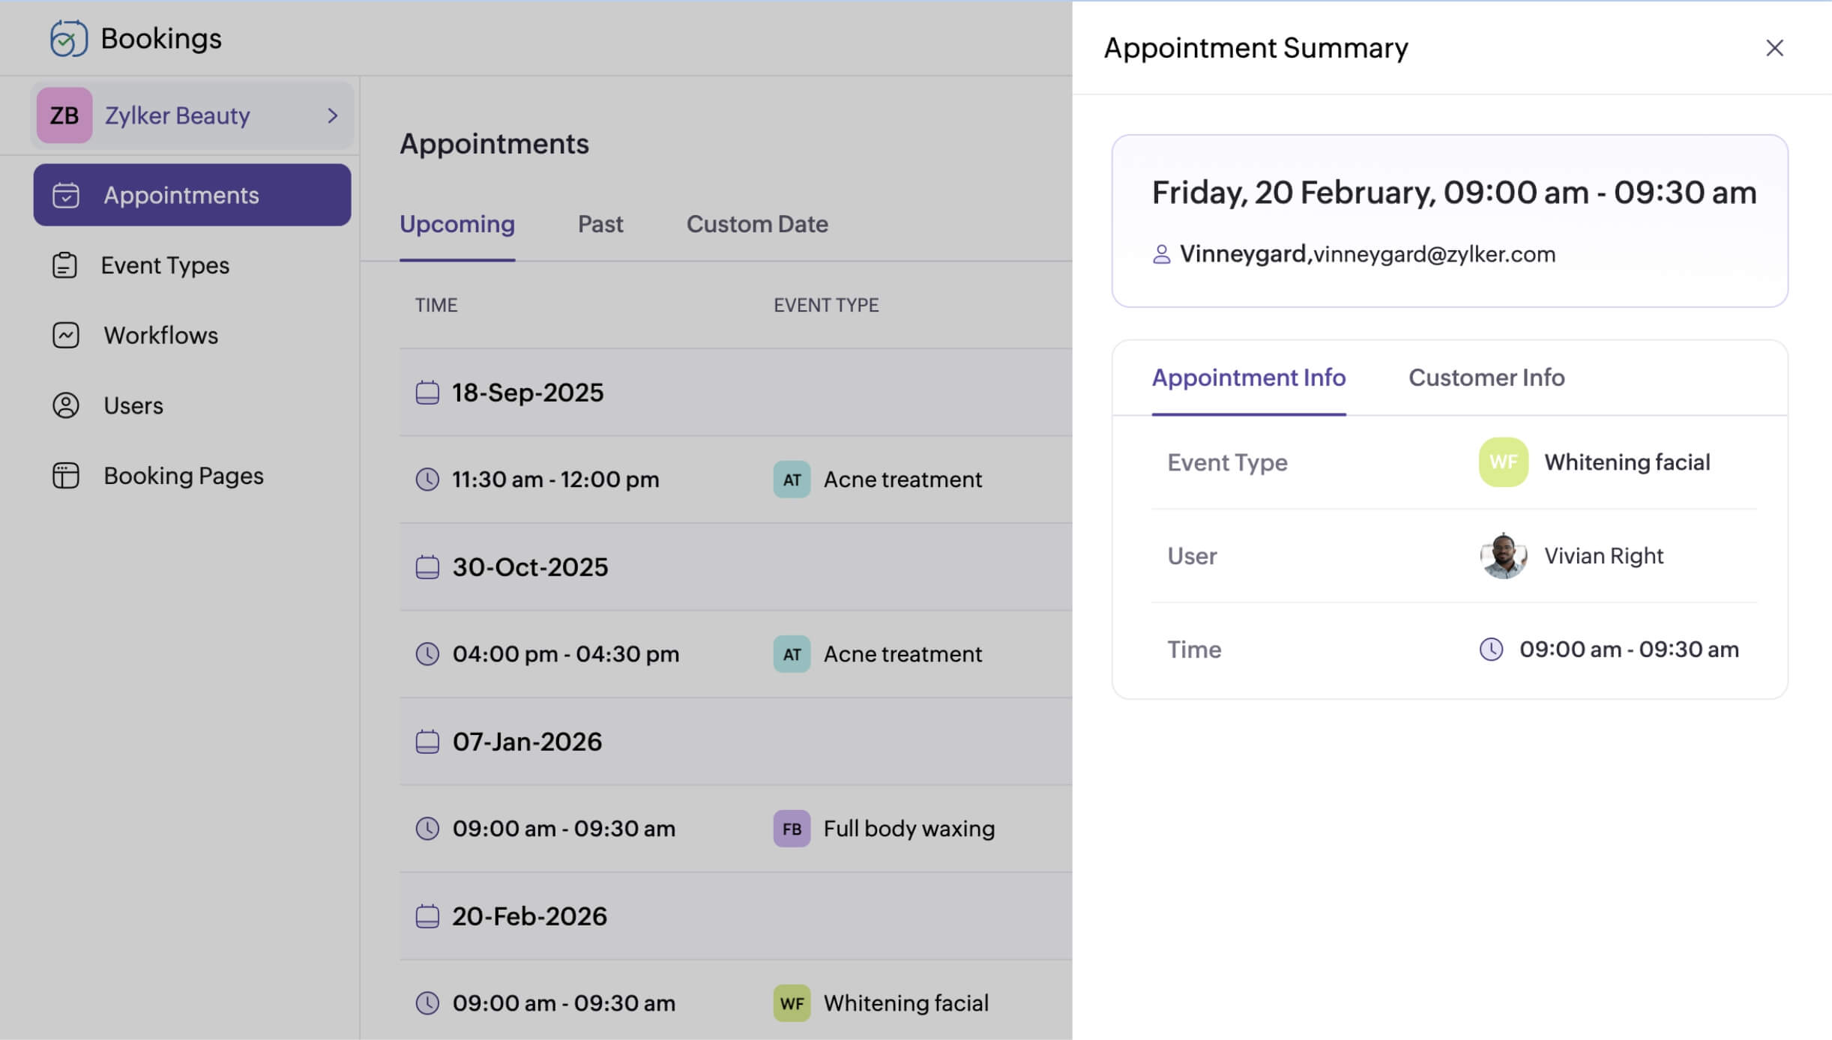Click the Users sidebar icon

tap(65, 405)
